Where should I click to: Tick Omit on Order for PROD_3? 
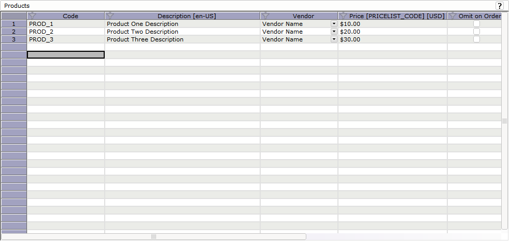[x=476, y=39]
